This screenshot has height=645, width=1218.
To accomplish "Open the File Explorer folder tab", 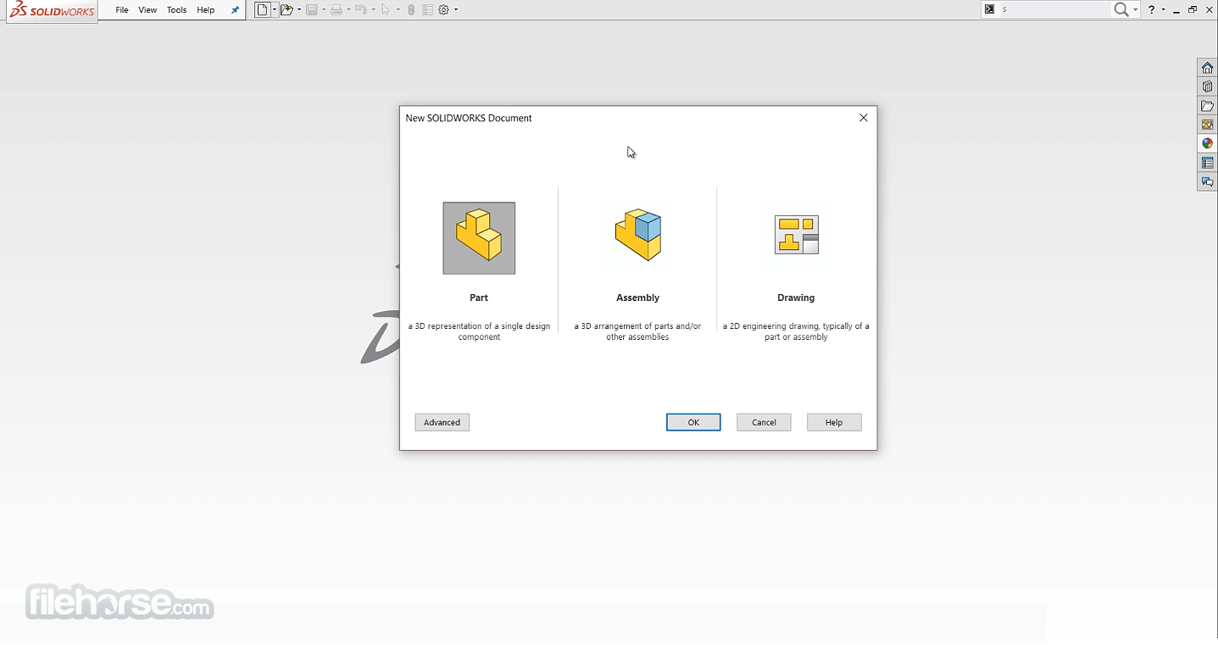I will coord(1207,106).
